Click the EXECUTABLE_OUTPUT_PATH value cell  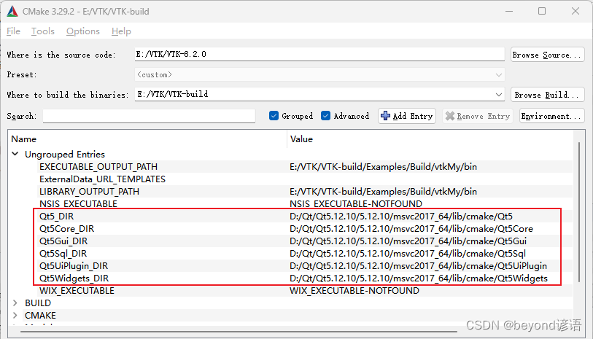383,167
